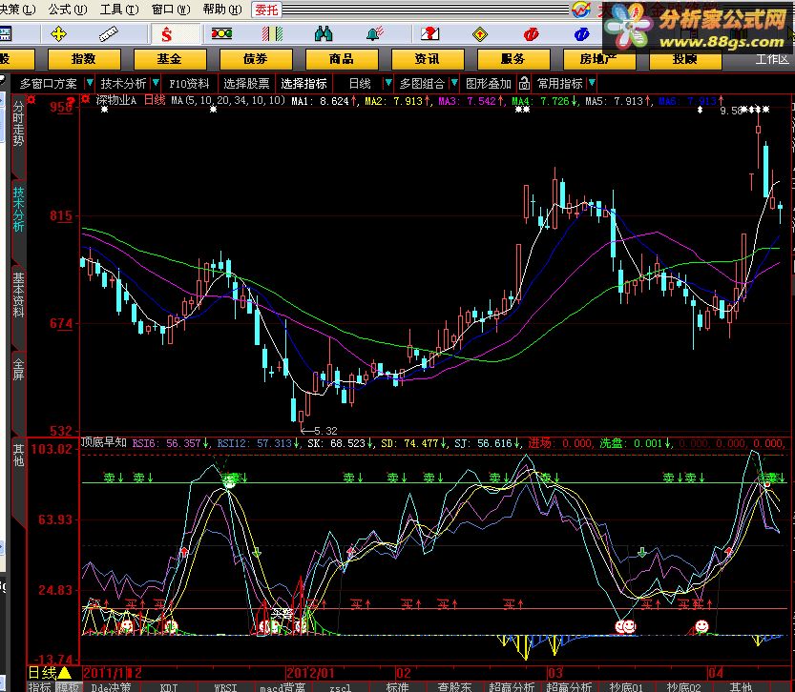Click the 选择股票 toolbar item
Image resolution: width=795 pixels, height=692 pixels.
tap(246, 84)
